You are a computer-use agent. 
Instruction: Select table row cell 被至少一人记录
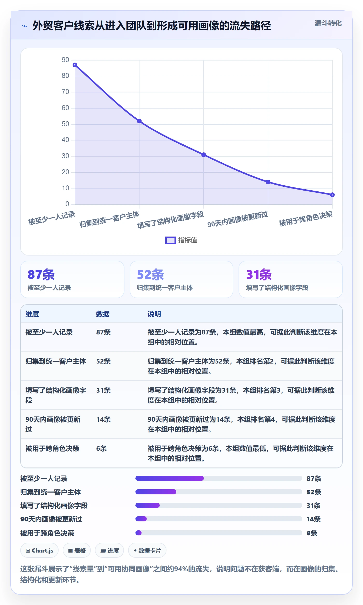point(49,332)
